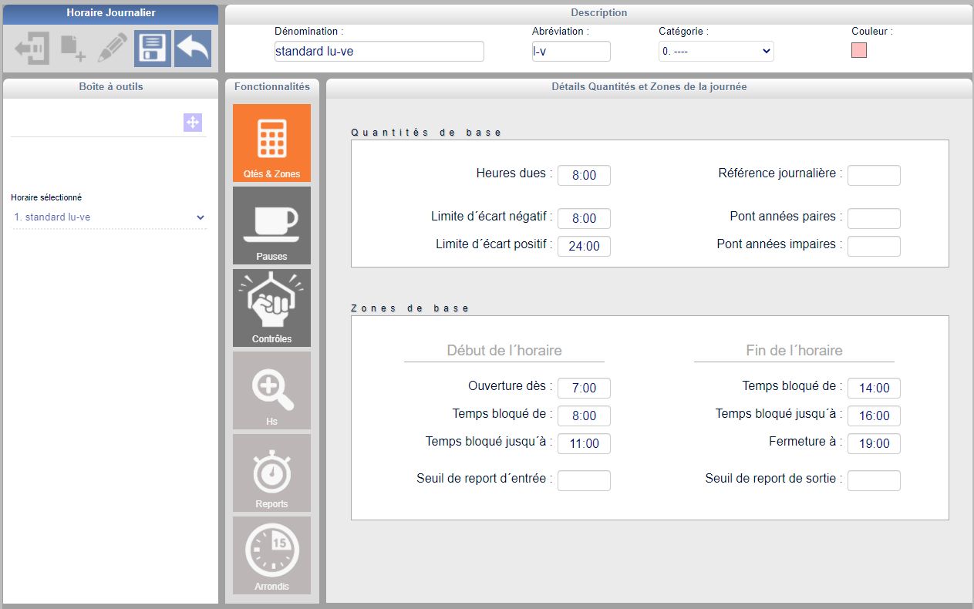The width and height of the screenshot is (974, 609).
Task: Open the Arrondis clock section
Action: pos(271,555)
